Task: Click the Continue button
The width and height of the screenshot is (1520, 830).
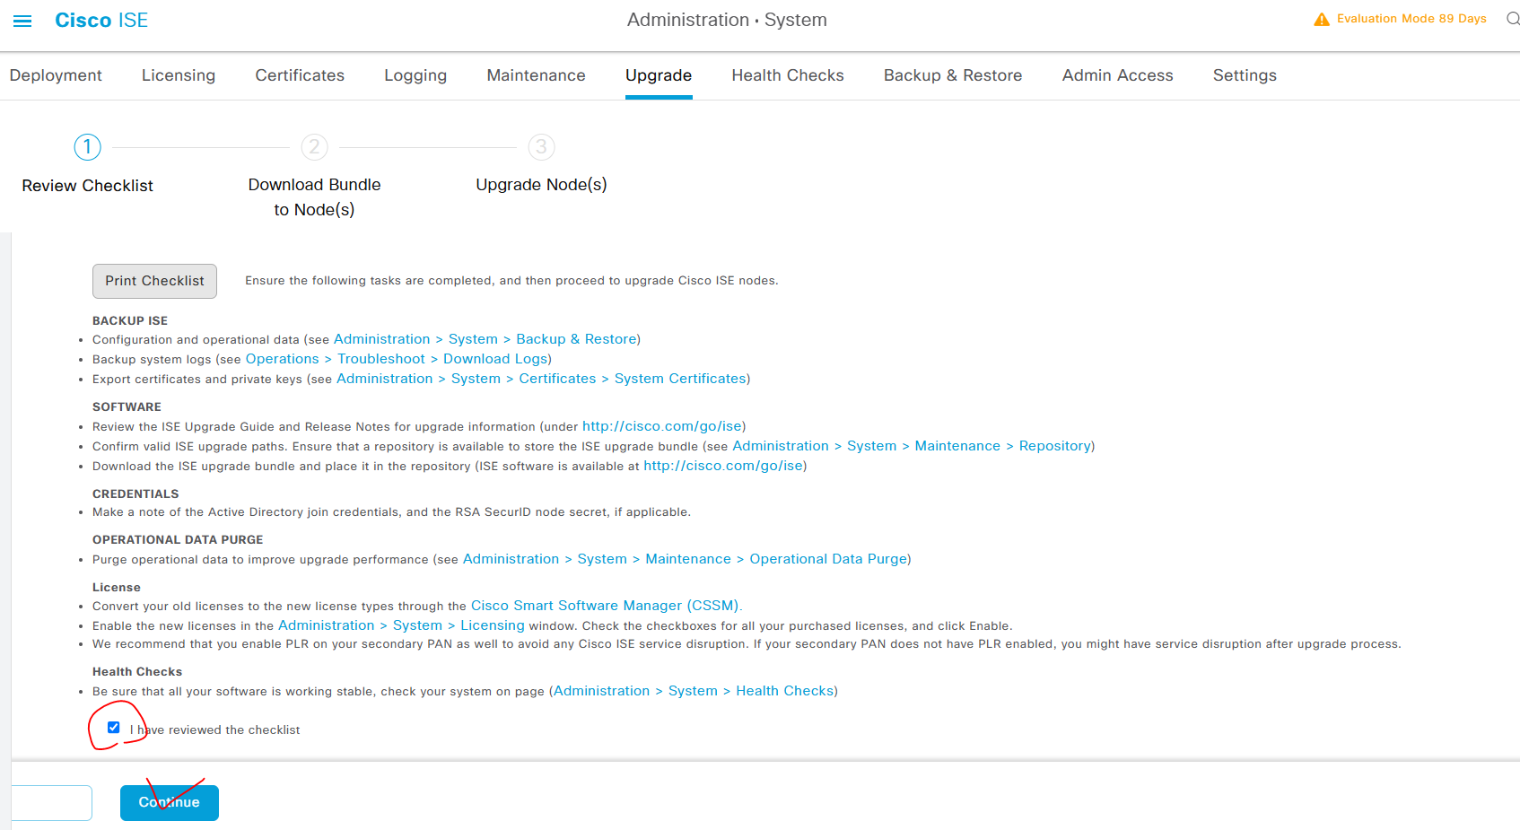Action: click(x=170, y=803)
